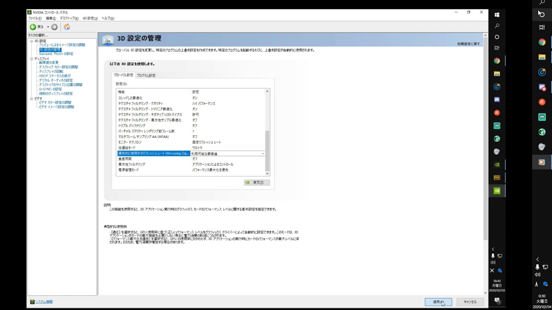Open the デスクトップ menu
552x310 pixels.
pyautogui.click(x=69, y=19)
